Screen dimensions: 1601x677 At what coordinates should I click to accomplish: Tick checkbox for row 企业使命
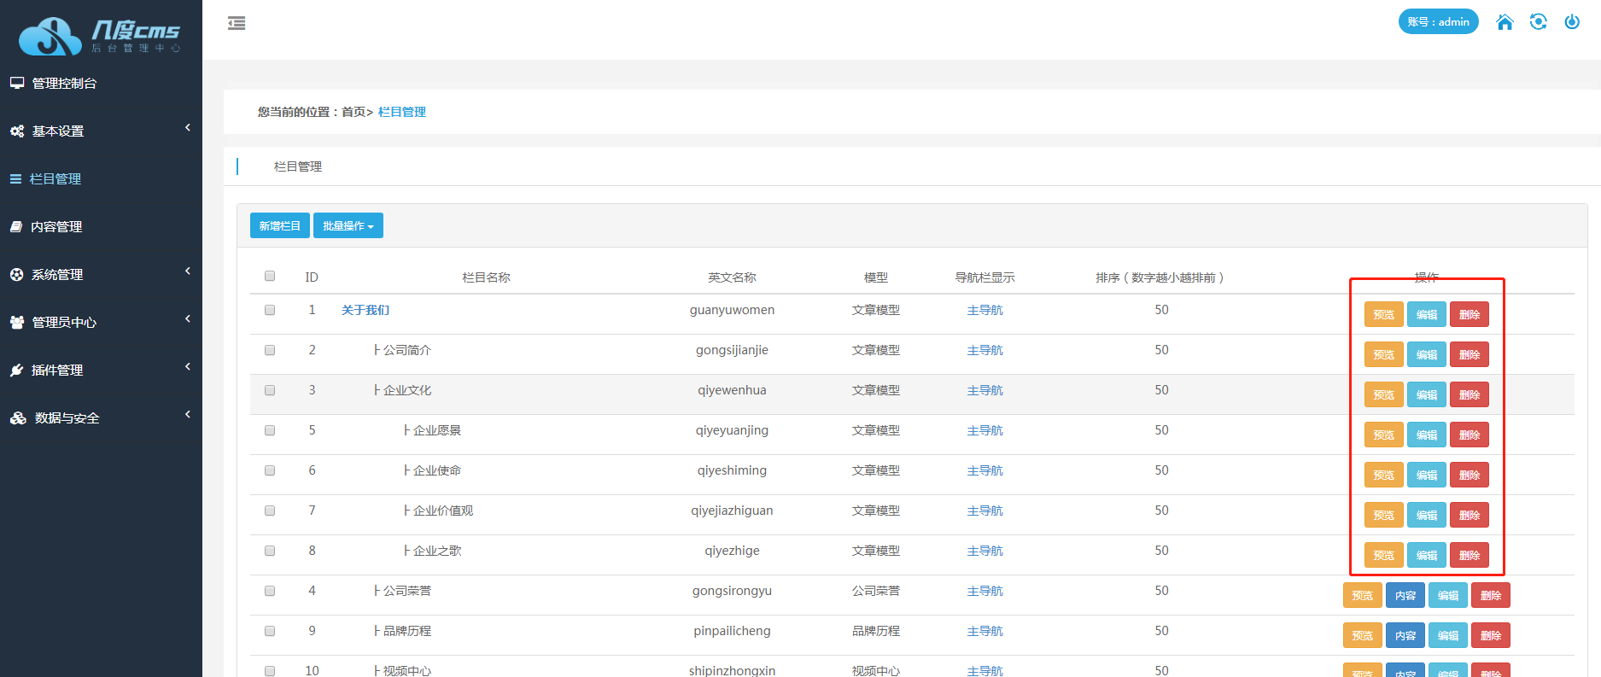point(270,470)
